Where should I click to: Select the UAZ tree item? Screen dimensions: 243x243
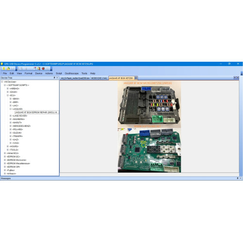pos(16,139)
